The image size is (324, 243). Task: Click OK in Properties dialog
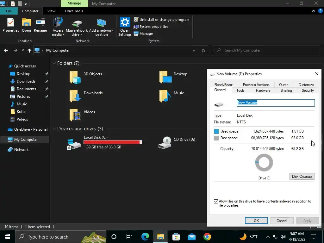click(256, 221)
